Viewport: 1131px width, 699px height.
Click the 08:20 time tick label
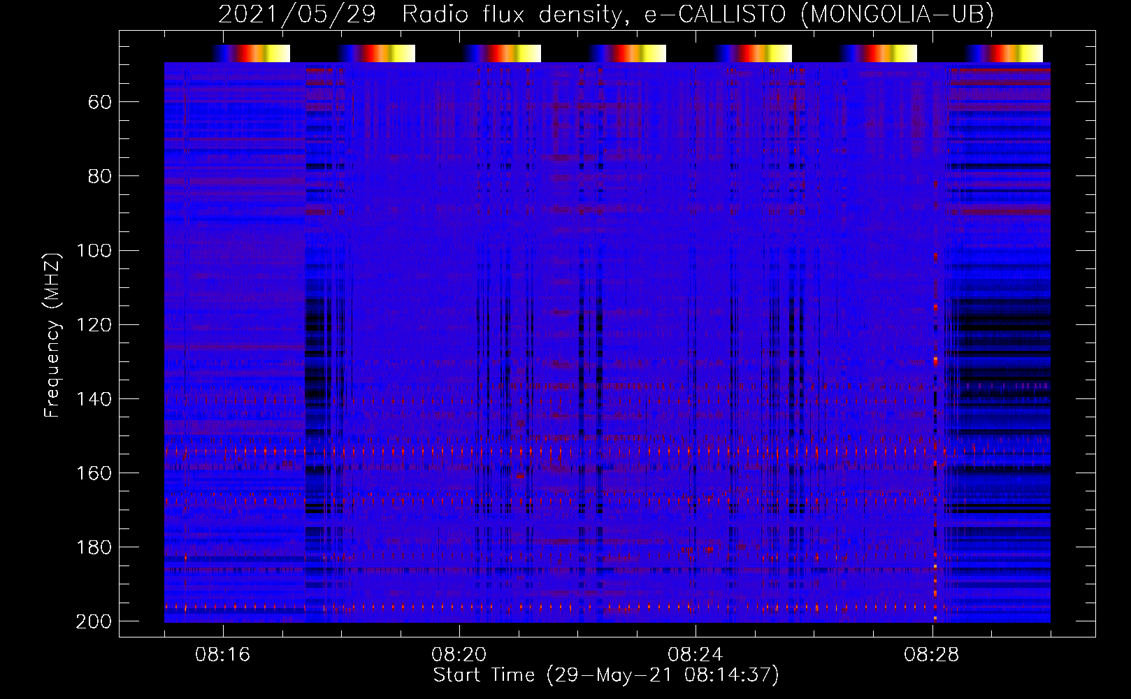click(459, 655)
